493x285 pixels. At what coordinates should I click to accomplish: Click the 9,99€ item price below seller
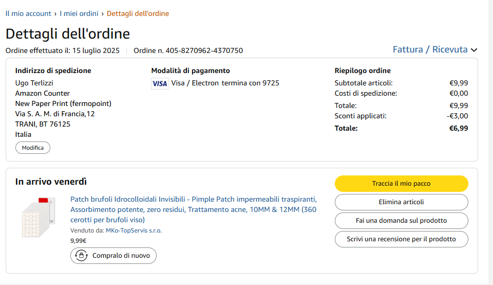(78, 240)
